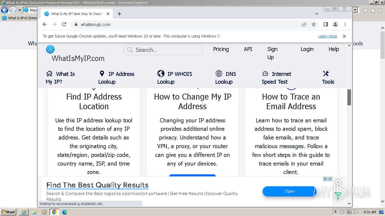Close the bottom advertisement banner

338,182
